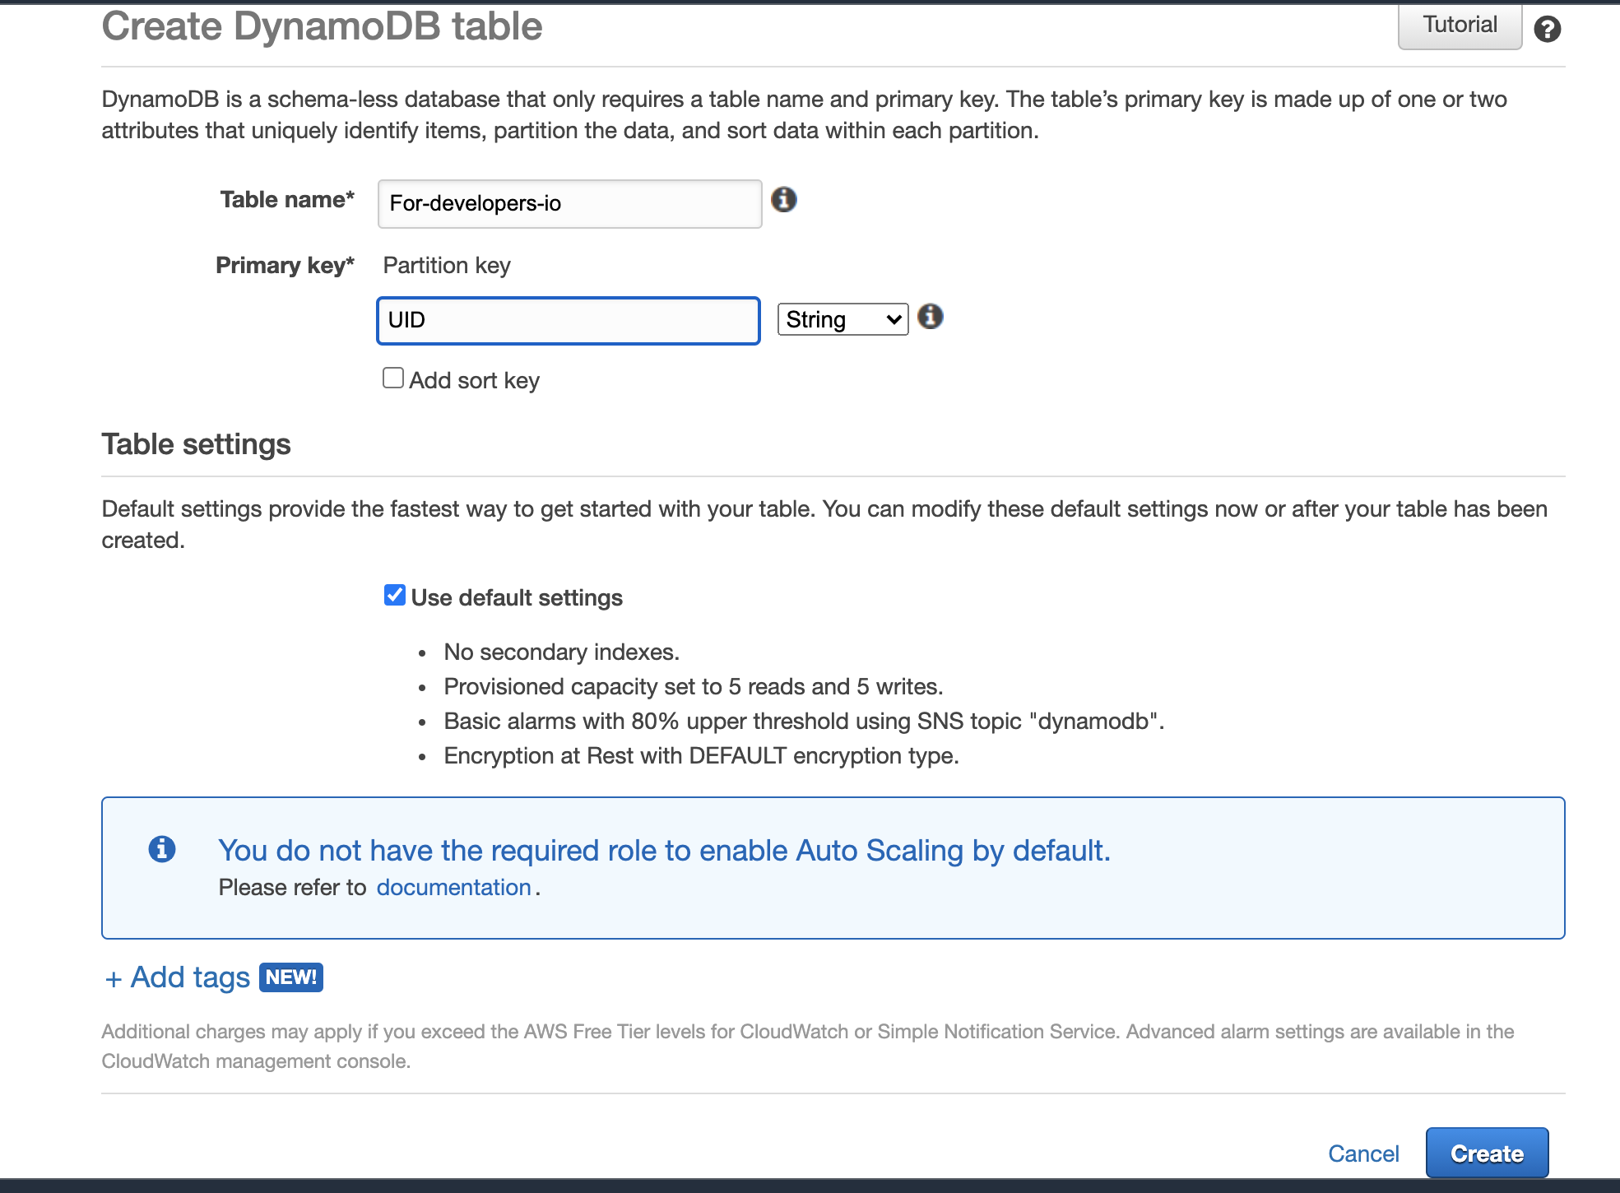Open the documentation link in the notice
Image resolution: width=1620 pixels, height=1193 pixels.
coord(453,887)
